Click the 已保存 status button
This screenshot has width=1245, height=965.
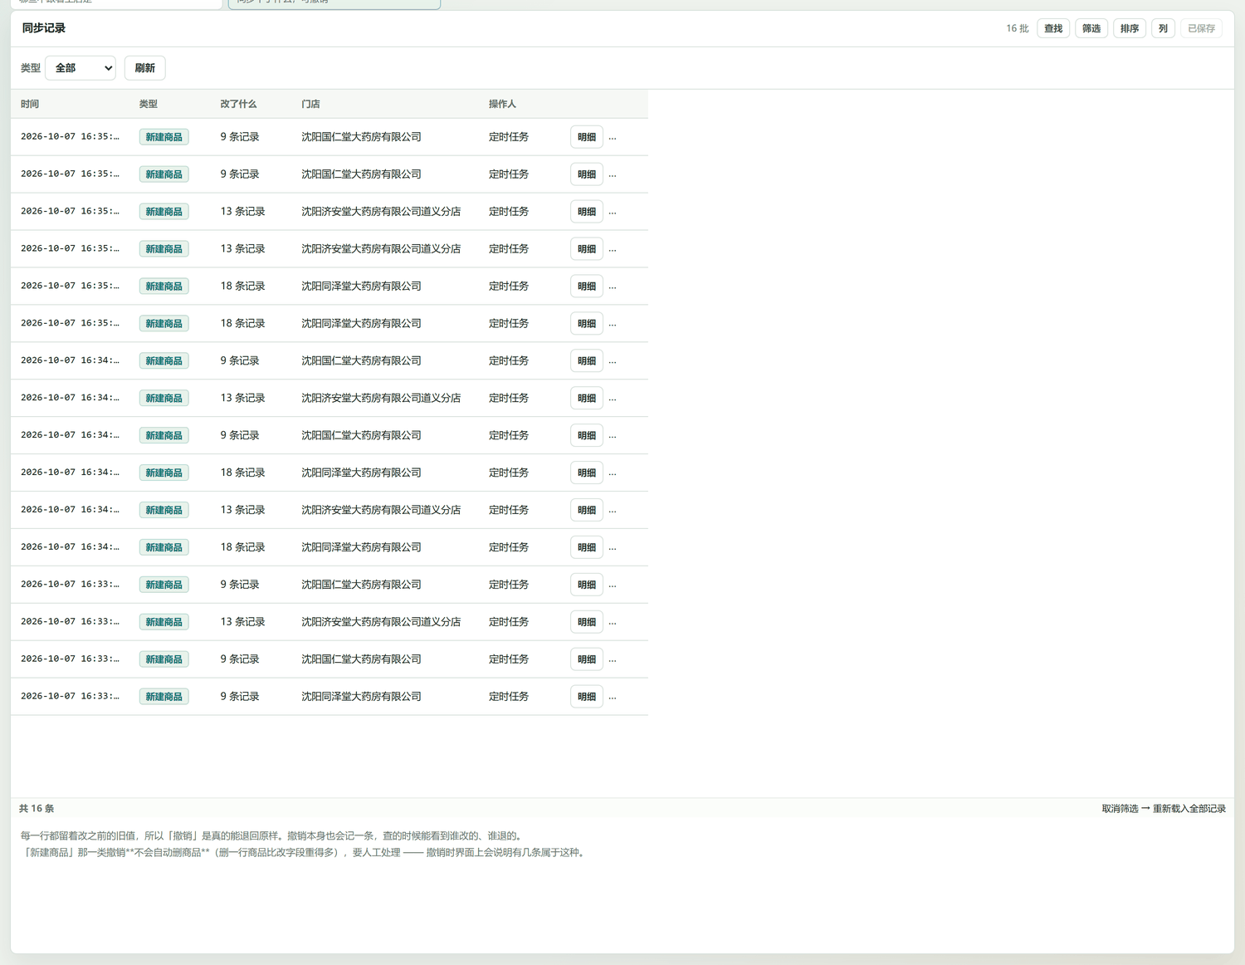coord(1201,28)
